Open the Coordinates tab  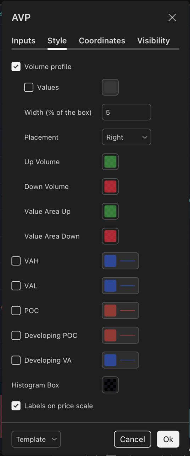pyautogui.click(x=102, y=41)
